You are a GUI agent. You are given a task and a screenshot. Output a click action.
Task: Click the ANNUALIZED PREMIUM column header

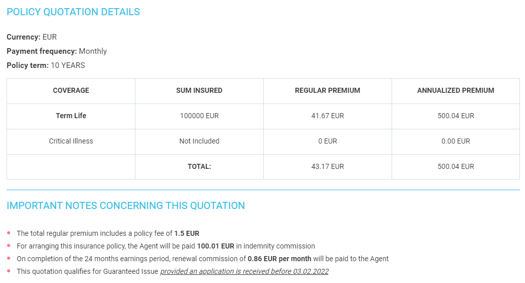(456, 90)
